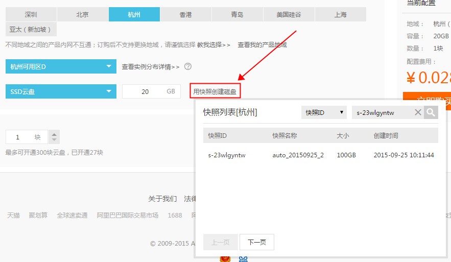Click 用快照创建磁盘 link
The width and height of the screenshot is (451, 262).
(215, 91)
